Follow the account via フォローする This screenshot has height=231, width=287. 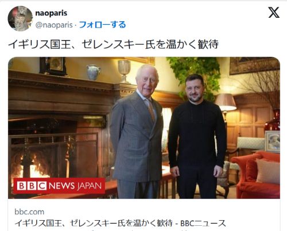pyautogui.click(x=102, y=25)
